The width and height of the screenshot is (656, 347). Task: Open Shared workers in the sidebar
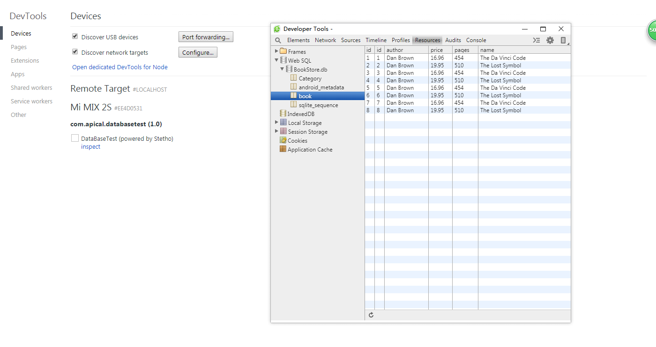pos(31,88)
